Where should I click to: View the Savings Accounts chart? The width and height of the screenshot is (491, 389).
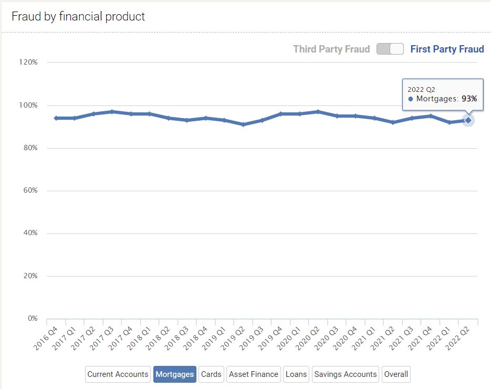click(x=345, y=374)
